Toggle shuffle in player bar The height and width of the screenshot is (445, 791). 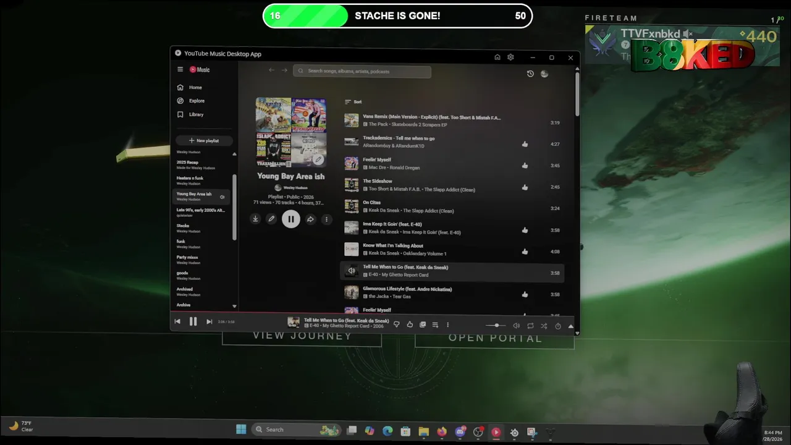click(544, 326)
